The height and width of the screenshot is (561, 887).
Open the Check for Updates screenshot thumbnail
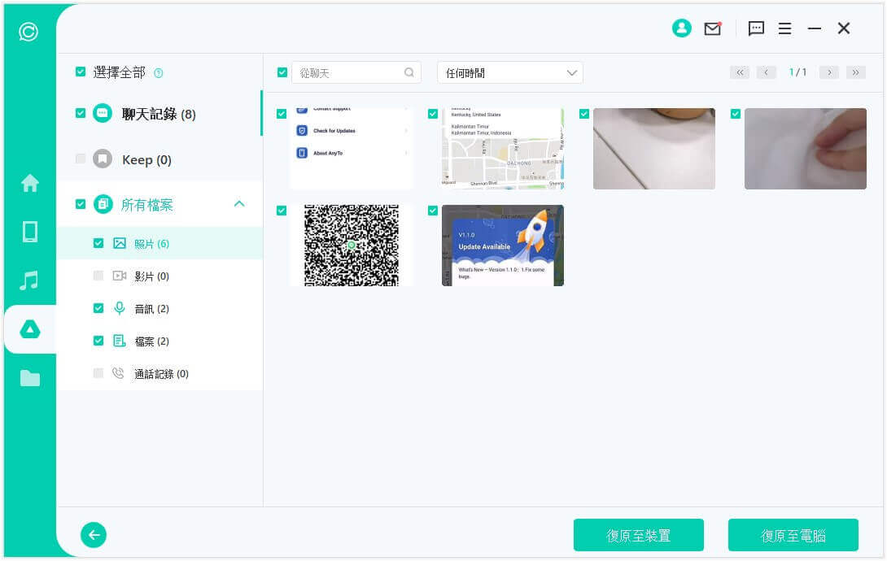[x=352, y=149]
